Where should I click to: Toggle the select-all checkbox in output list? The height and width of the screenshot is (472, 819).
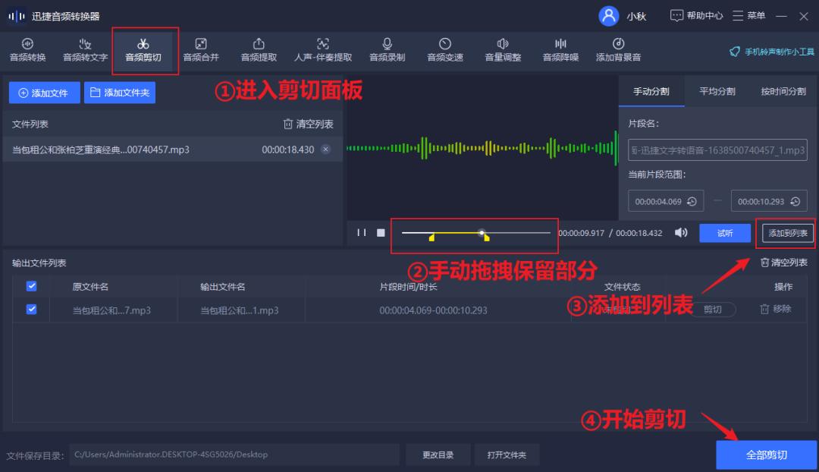coord(31,285)
